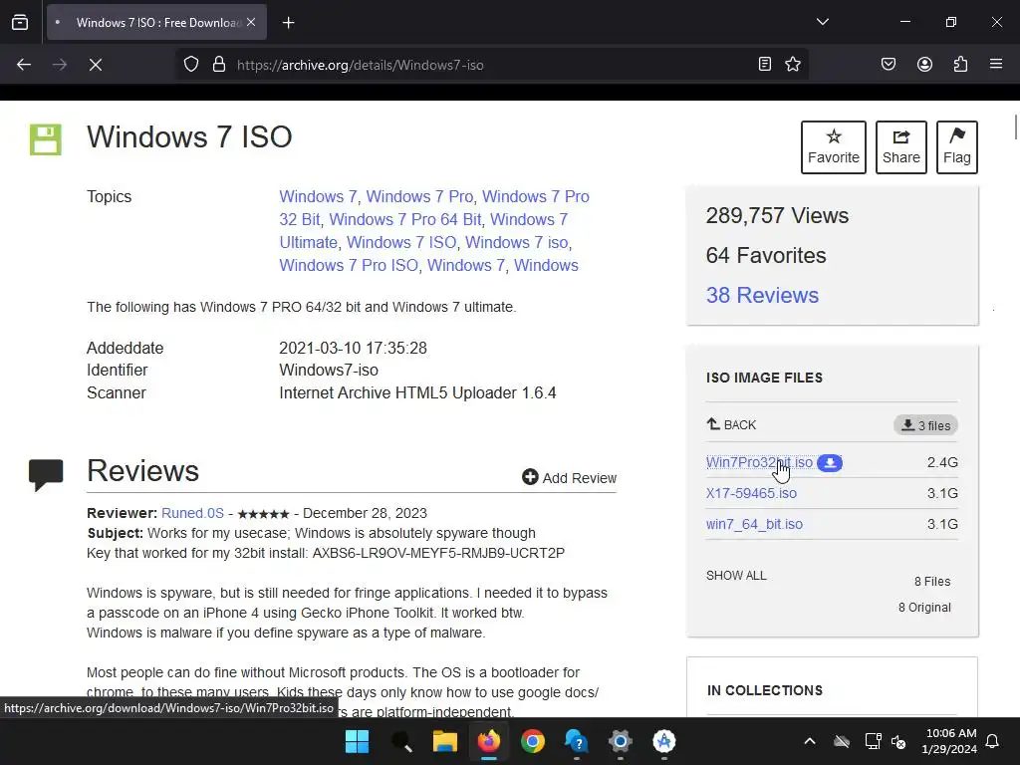The height and width of the screenshot is (765, 1020).
Task: Open taskbar Search magnifier
Action: [401, 741]
